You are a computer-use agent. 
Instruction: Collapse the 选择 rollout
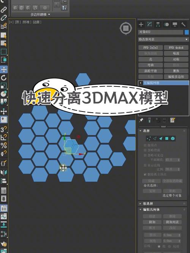point(140,131)
